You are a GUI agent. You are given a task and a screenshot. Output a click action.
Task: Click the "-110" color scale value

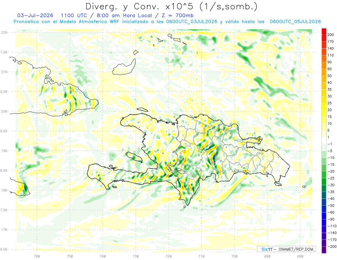331,226
